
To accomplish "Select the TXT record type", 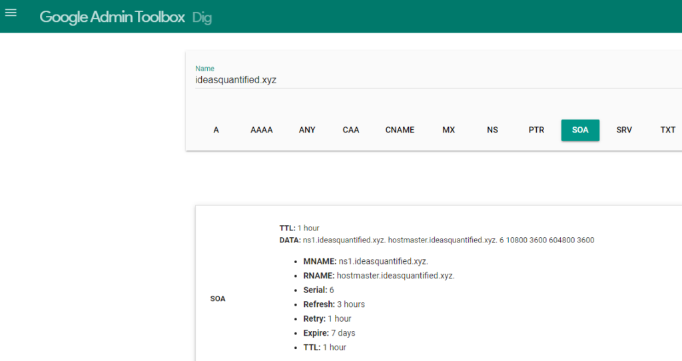I will tap(667, 130).
